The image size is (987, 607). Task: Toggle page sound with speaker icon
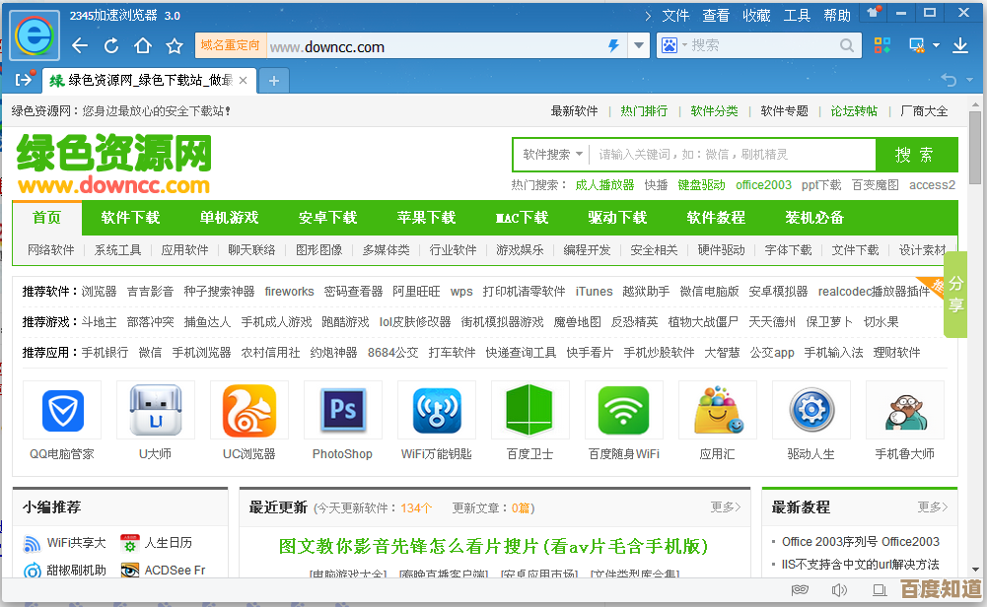839,590
